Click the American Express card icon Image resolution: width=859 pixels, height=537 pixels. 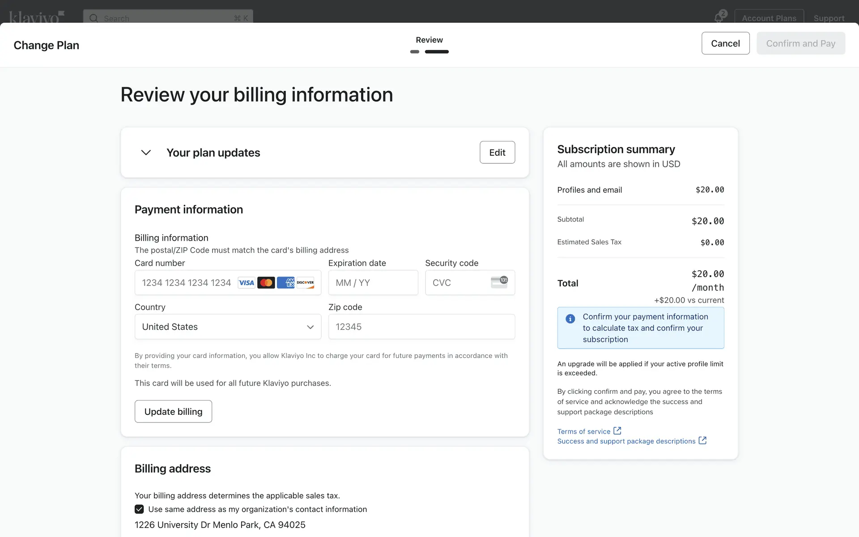point(285,283)
